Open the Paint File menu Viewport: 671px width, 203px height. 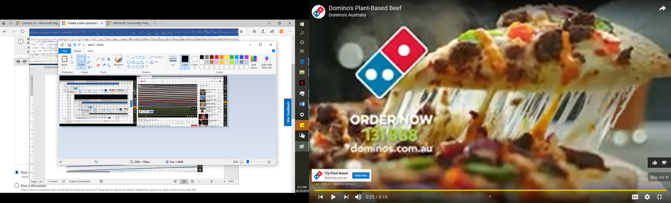pos(65,51)
